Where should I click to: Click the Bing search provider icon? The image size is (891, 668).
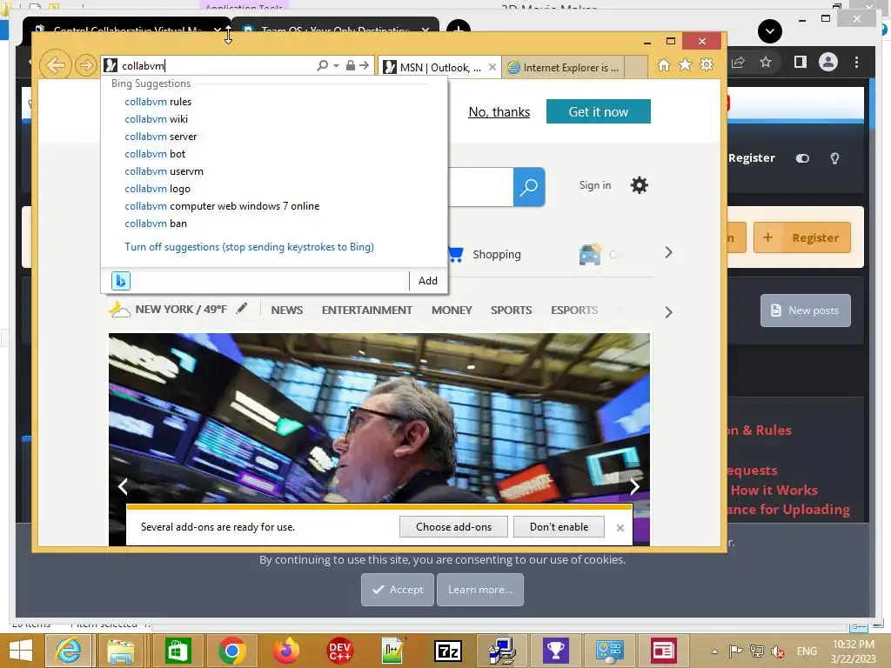pyautogui.click(x=120, y=281)
